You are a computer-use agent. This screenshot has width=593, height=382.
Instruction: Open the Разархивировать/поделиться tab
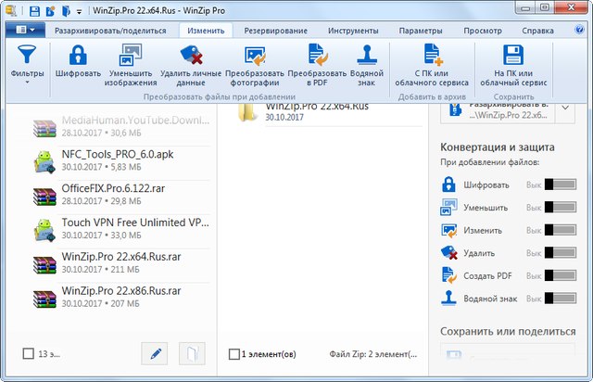110,31
